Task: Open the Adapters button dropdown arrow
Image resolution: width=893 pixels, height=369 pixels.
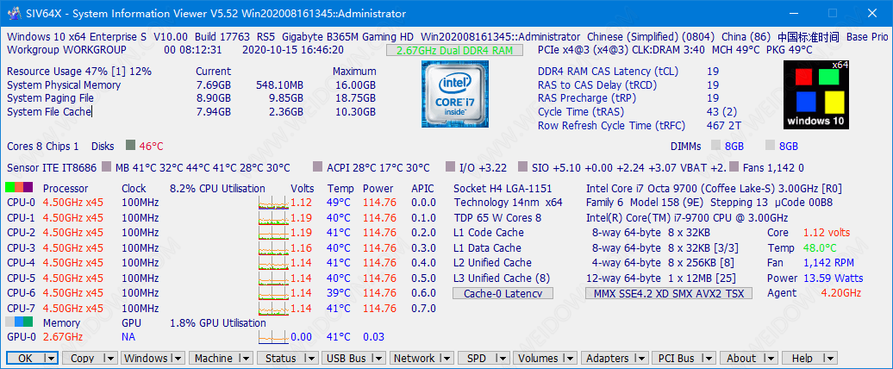Action: 641,358
